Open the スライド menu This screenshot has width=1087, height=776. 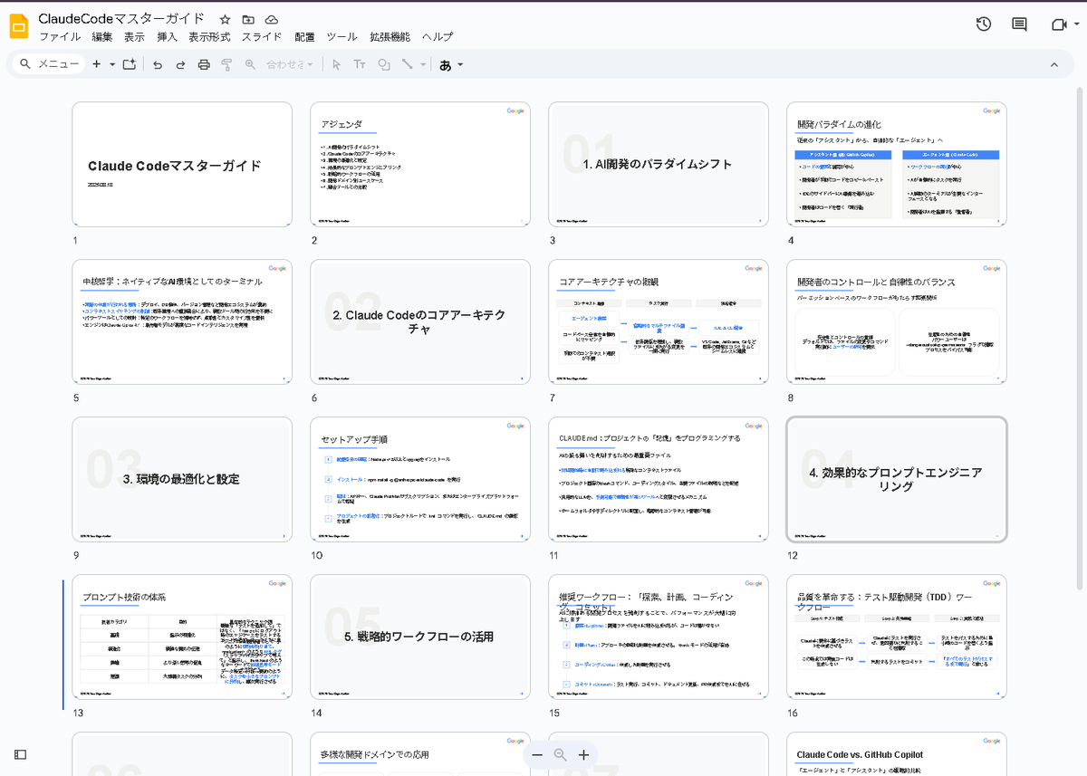[262, 37]
